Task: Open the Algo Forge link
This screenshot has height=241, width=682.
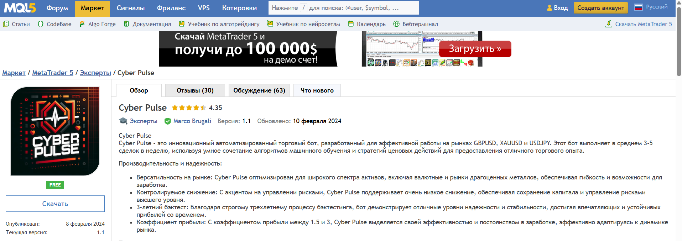Action: [x=102, y=24]
